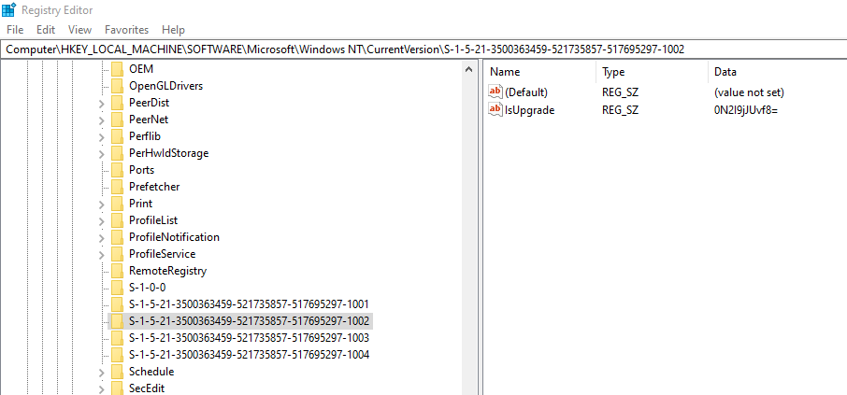Click into the registry path address bar
Image resolution: width=847 pixels, height=395 pixels.
(423, 49)
